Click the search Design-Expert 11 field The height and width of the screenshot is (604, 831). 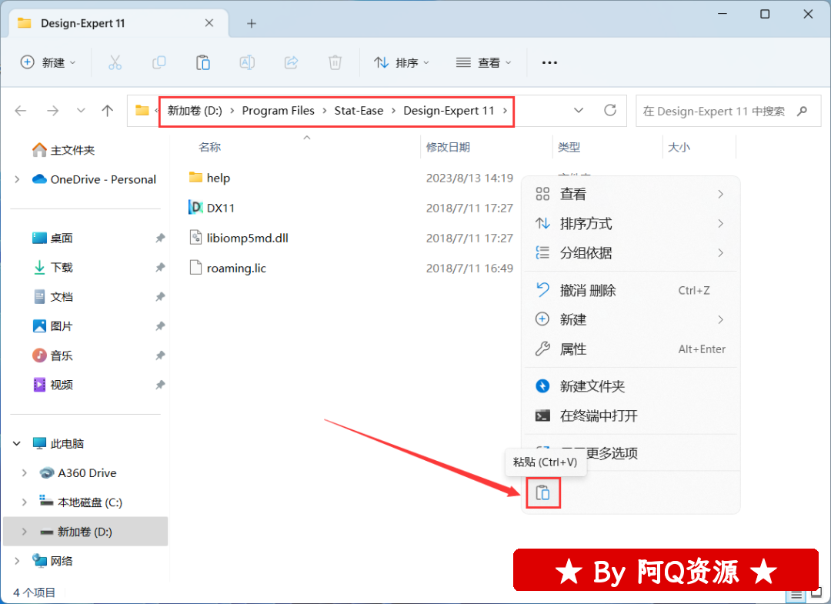click(728, 112)
